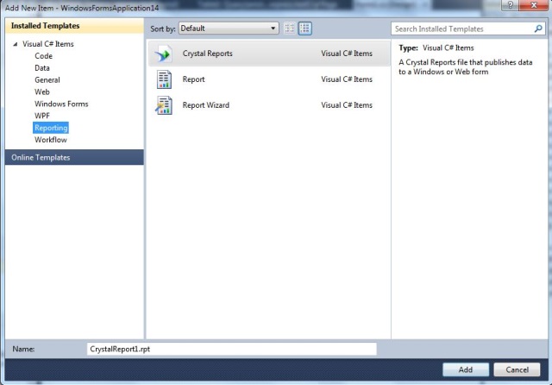
Task: Select the Report item name
Action: click(x=193, y=79)
